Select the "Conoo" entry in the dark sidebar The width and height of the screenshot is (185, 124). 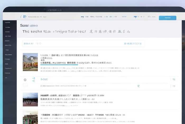click(8, 73)
